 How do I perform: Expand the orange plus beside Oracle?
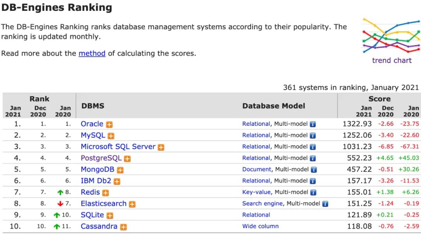click(110, 125)
